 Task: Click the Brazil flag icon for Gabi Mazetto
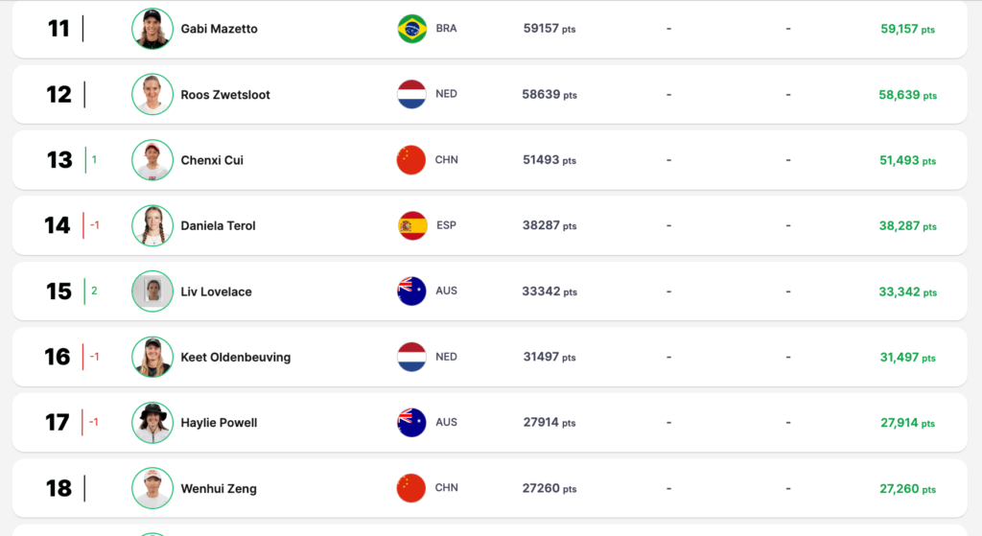click(411, 29)
